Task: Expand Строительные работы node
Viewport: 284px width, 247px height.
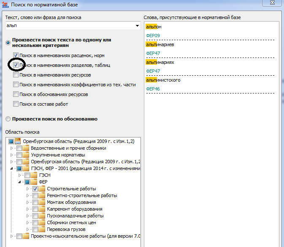Action: click(x=28, y=189)
